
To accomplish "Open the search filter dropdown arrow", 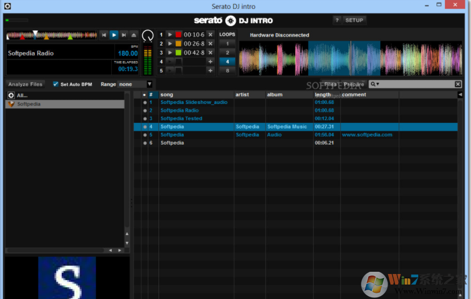I will [x=378, y=84].
